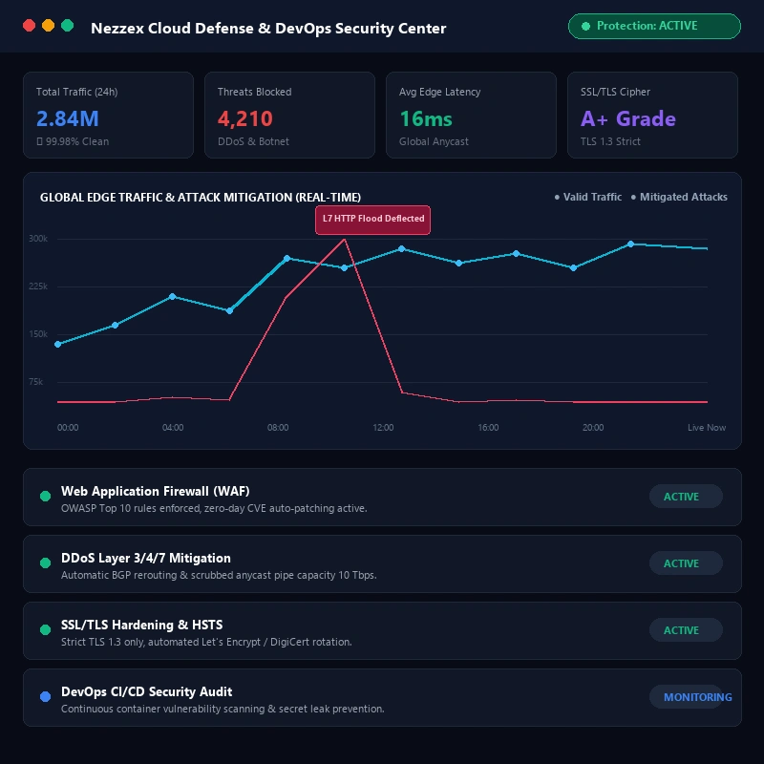764x764 pixels.
Task: Click the 04:00 time axis label
Action: [173, 427]
